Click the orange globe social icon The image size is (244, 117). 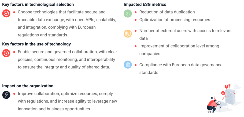pos(128,33)
